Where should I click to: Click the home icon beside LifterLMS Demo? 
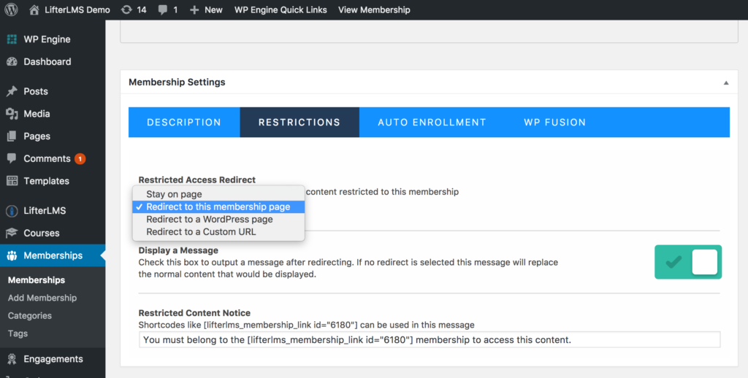tap(34, 9)
